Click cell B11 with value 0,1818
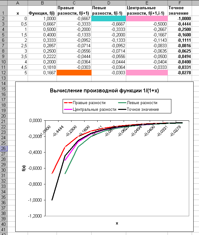 (x=42, y=67)
